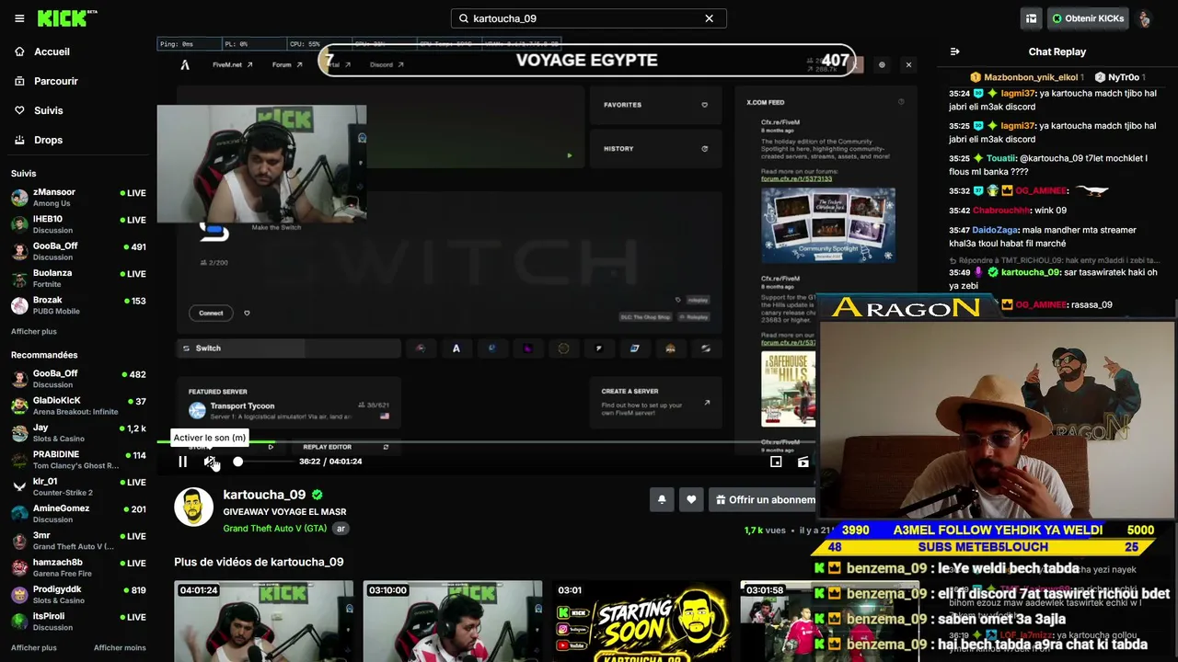
Task: Open the user profile avatar menu
Action: click(x=1145, y=18)
